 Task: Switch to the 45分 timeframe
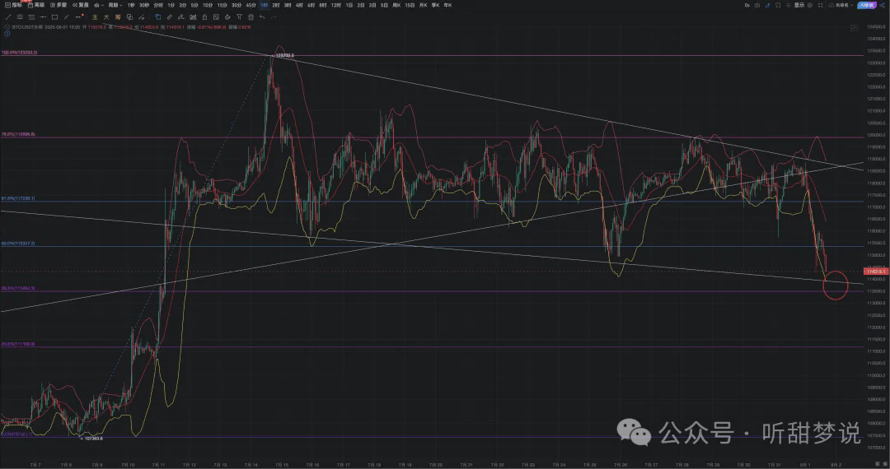click(251, 5)
